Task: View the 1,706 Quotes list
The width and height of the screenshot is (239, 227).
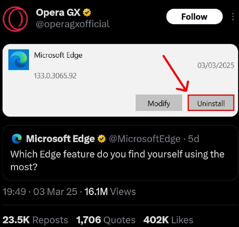Action: [x=106, y=220]
